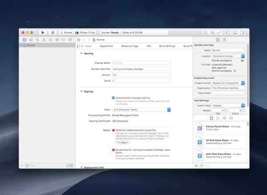Run the app with the Play button
Viewport: 267px width, 195px height.
[43, 32]
